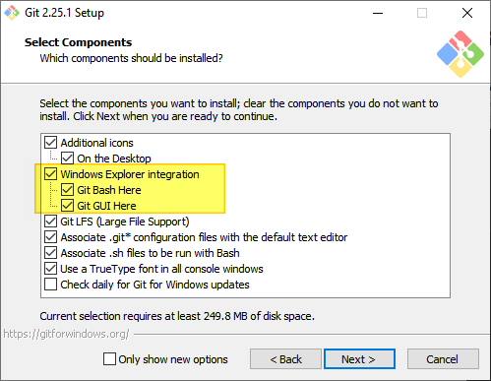
Task: Check the Only show new options box
Action: 109,359
